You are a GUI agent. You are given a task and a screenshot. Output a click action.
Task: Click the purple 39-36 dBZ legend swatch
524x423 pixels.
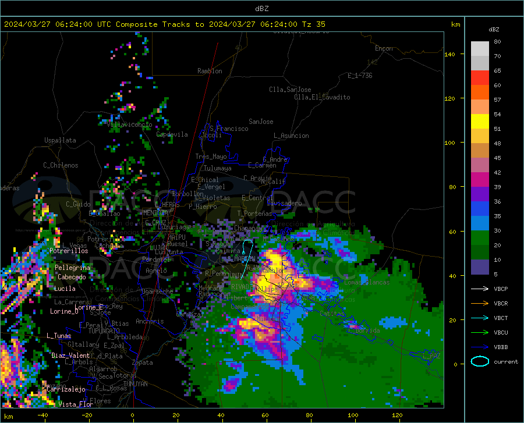(x=480, y=194)
